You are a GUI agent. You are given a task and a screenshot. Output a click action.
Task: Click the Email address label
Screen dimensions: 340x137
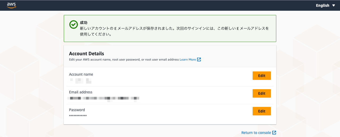tap(81, 92)
